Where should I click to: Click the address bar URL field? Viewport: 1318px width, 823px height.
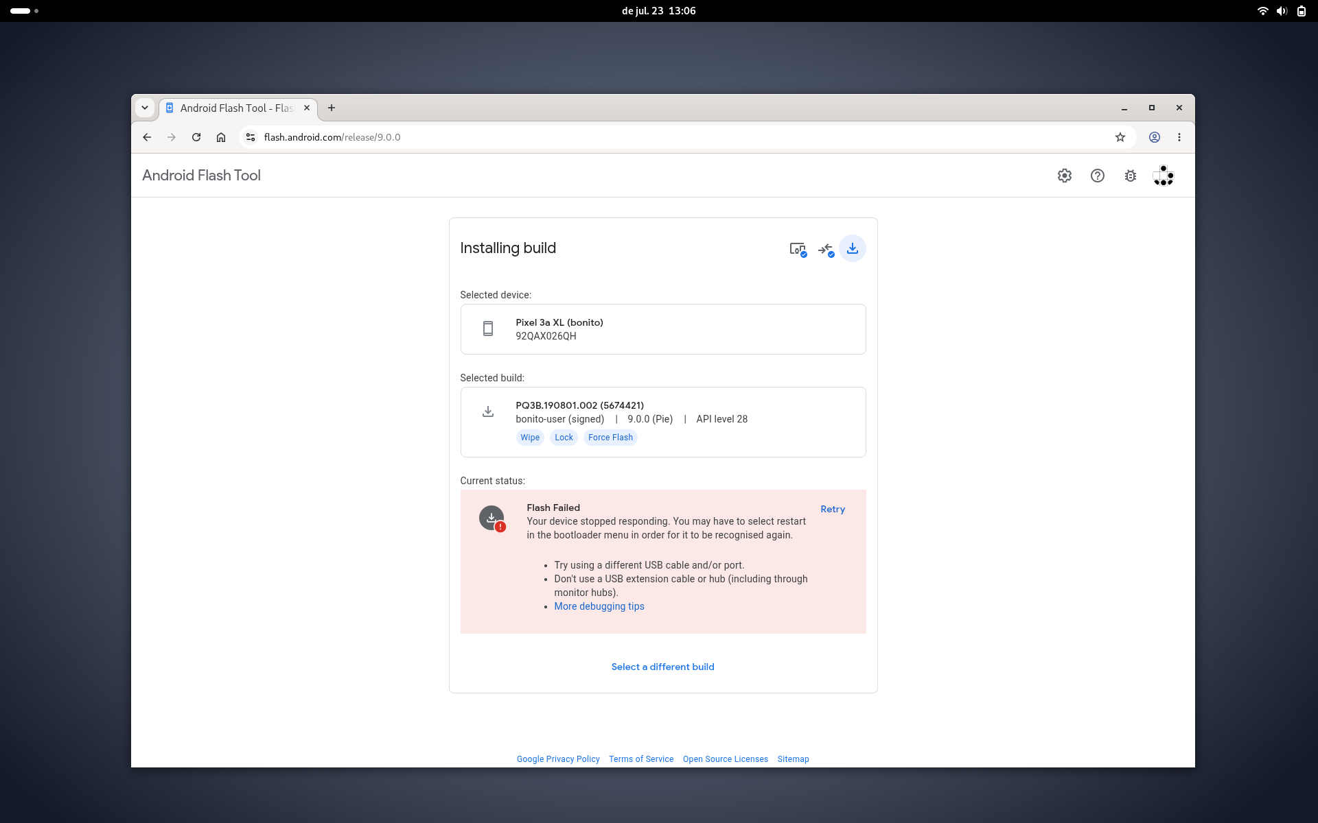[x=680, y=137]
